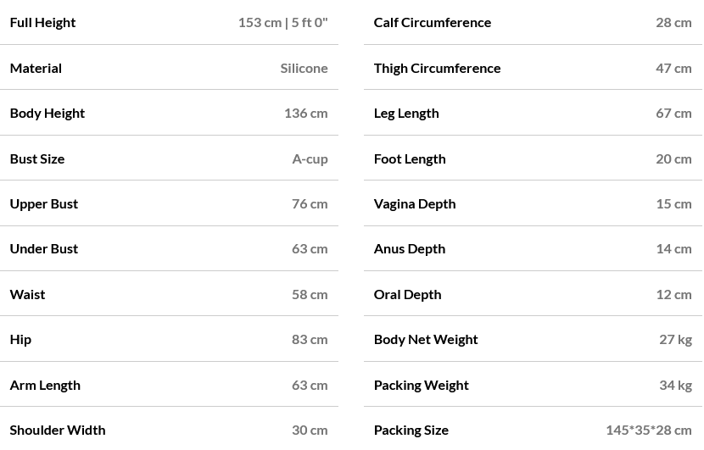The image size is (704, 450).
Task: Select the Silicone material value
Action: click(x=304, y=68)
